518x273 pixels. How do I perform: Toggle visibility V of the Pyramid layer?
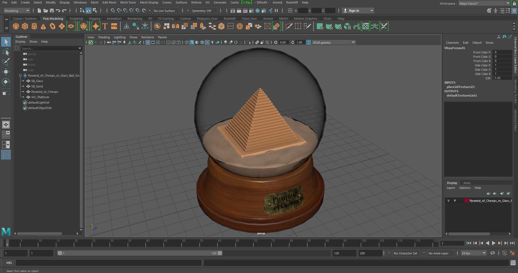coord(448,201)
